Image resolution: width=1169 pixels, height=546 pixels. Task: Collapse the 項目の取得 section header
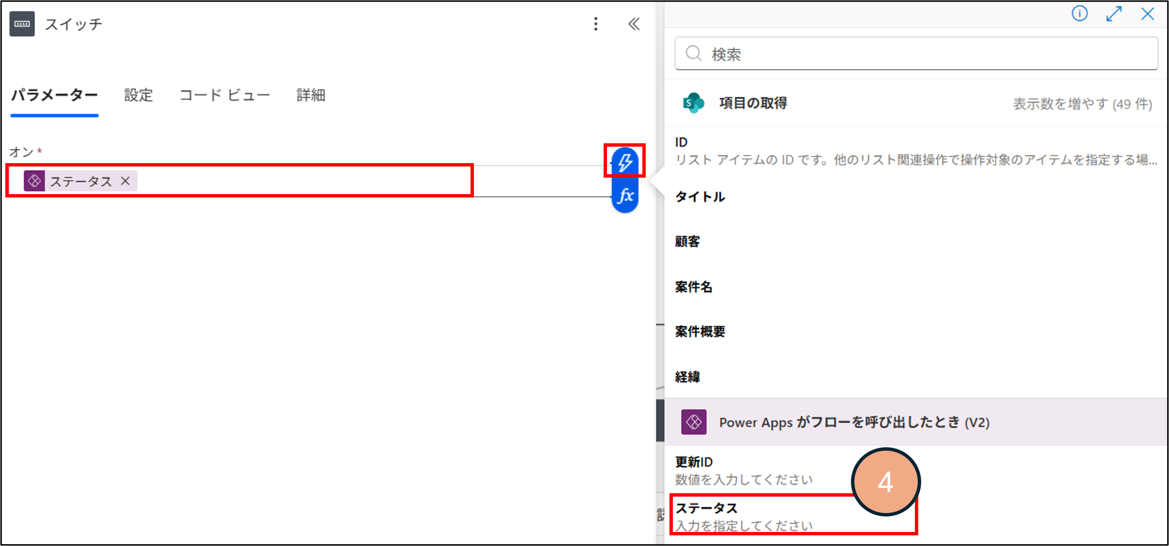753,103
